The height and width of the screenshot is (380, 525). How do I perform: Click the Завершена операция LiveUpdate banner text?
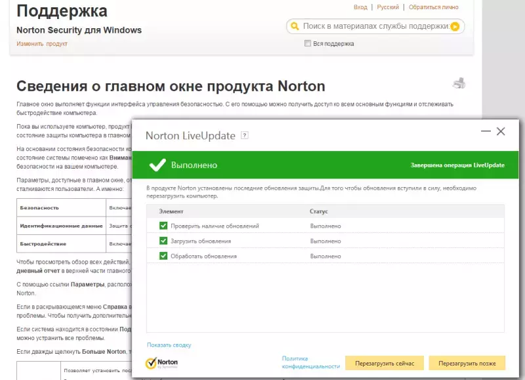457,165
